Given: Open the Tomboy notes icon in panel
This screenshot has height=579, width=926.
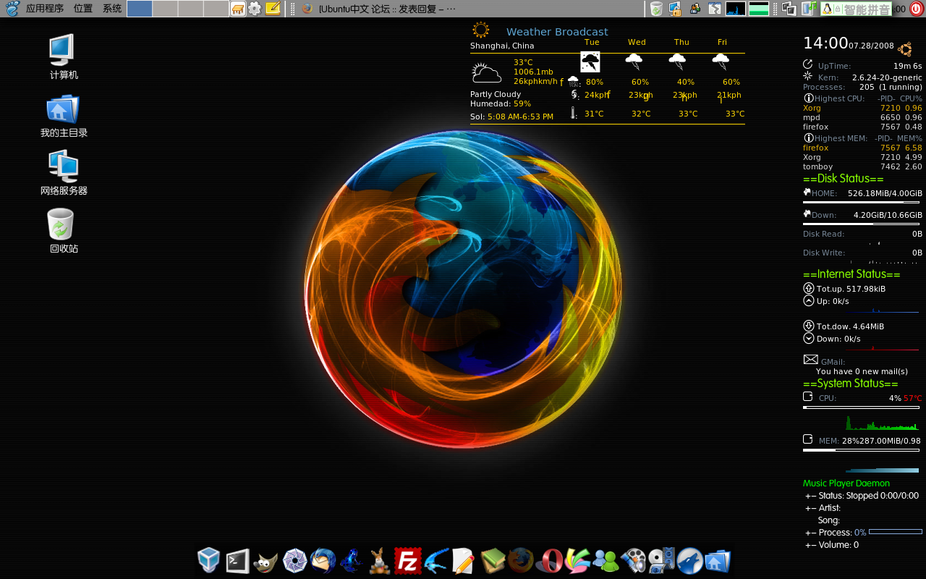Looking at the screenshot, I should pos(273,9).
